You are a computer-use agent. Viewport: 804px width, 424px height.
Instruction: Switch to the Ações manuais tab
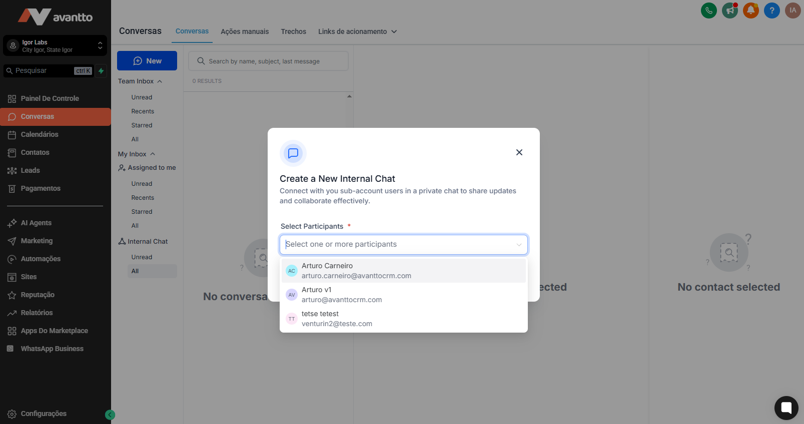245,31
